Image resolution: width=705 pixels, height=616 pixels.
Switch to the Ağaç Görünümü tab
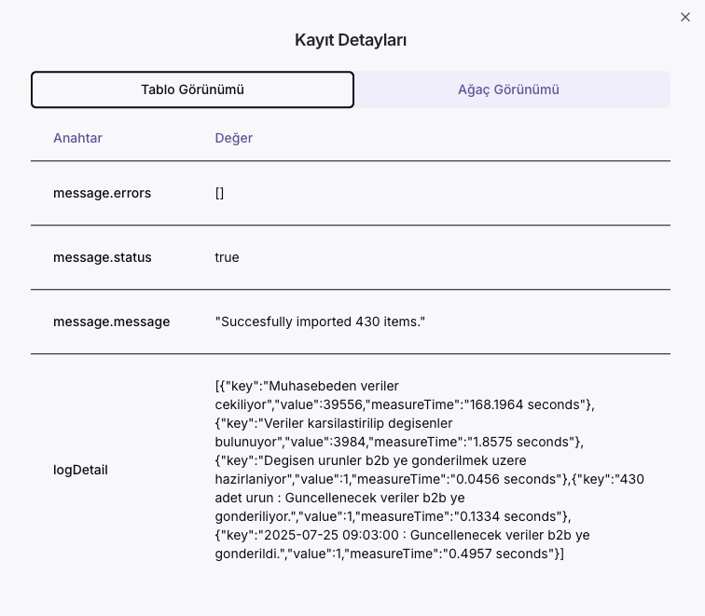[x=508, y=90]
